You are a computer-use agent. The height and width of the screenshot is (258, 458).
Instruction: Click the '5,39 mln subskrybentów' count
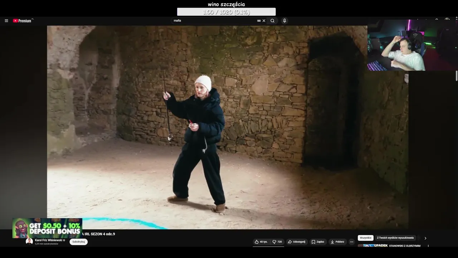click(x=47, y=244)
